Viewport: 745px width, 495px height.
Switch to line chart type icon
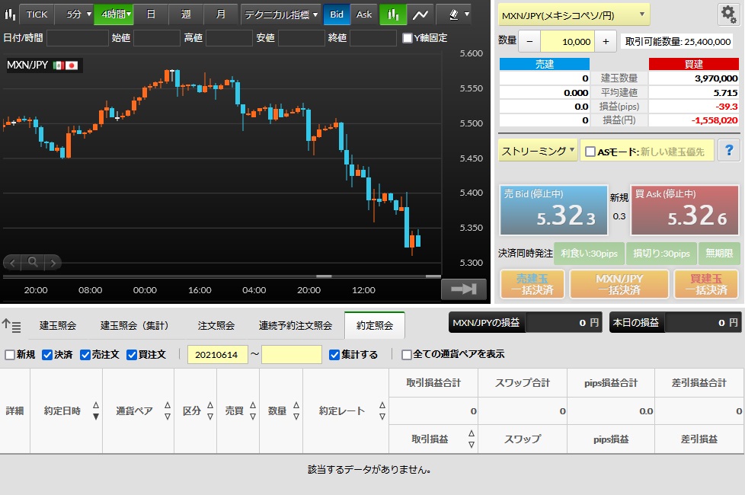(x=420, y=14)
